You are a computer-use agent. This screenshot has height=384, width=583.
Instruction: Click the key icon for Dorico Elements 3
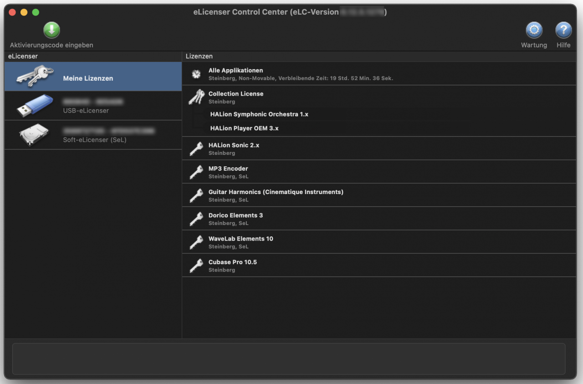[196, 219]
